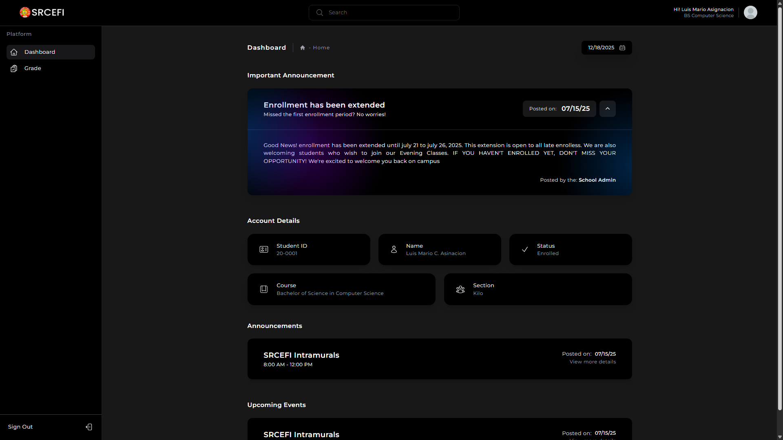Click the Sign Out exit icon
This screenshot has height=440, width=783.
click(x=89, y=427)
